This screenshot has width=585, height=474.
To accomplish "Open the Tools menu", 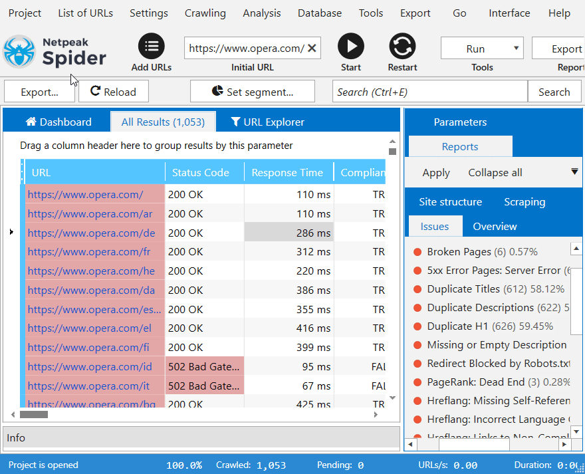I will point(371,13).
